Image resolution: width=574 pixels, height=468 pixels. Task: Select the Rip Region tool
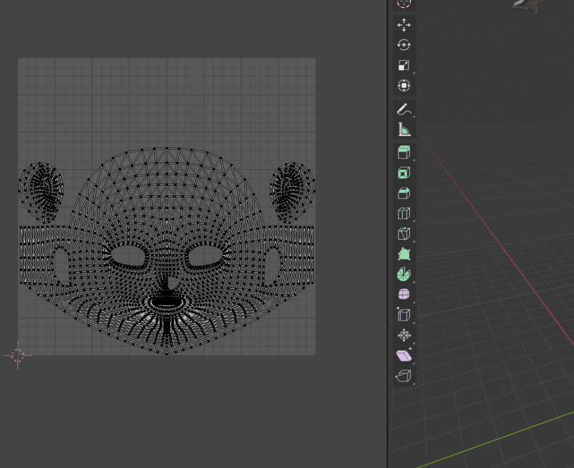(404, 376)
